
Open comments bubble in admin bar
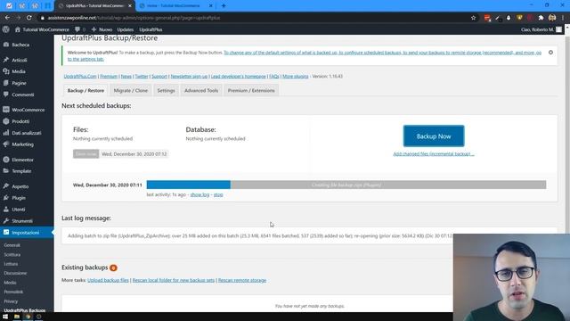coord(80,29)
